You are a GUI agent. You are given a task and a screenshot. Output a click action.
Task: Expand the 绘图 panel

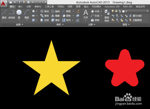click(19, 24)
